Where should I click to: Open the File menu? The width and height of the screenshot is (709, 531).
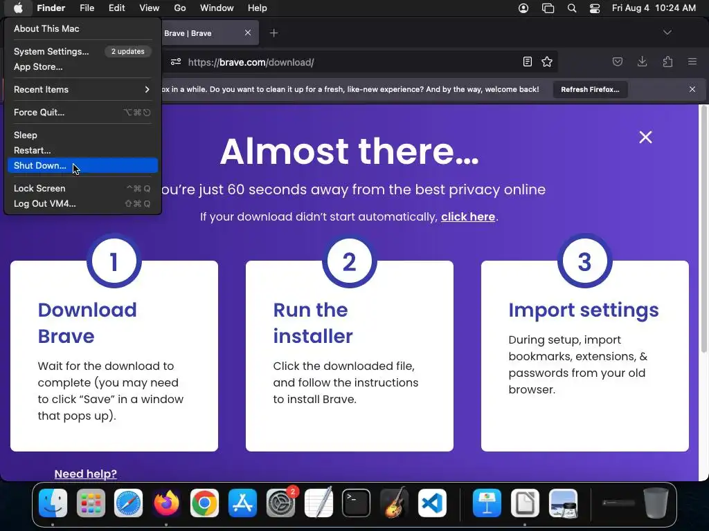pyautogui.click(x=87, y=8)
